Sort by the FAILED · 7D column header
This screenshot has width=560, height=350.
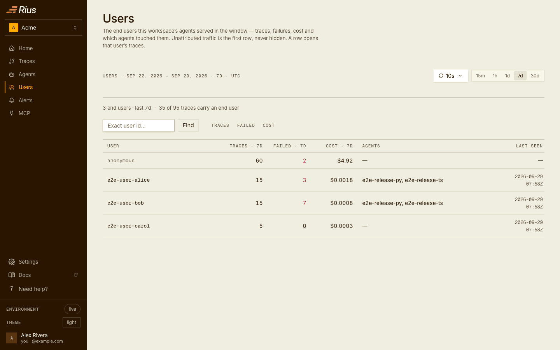pos(290,146)
